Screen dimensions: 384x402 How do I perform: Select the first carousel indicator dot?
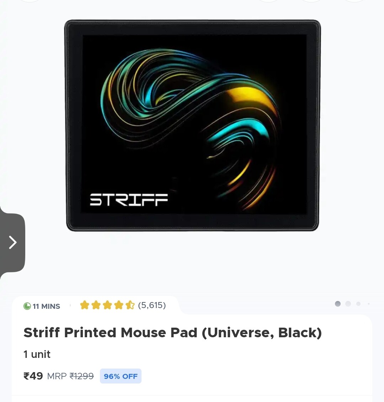point(338,303)
